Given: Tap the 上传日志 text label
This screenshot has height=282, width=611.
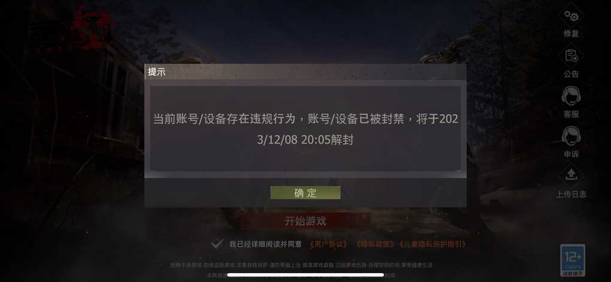Looking at the screenshot, I should coord(571,195).
